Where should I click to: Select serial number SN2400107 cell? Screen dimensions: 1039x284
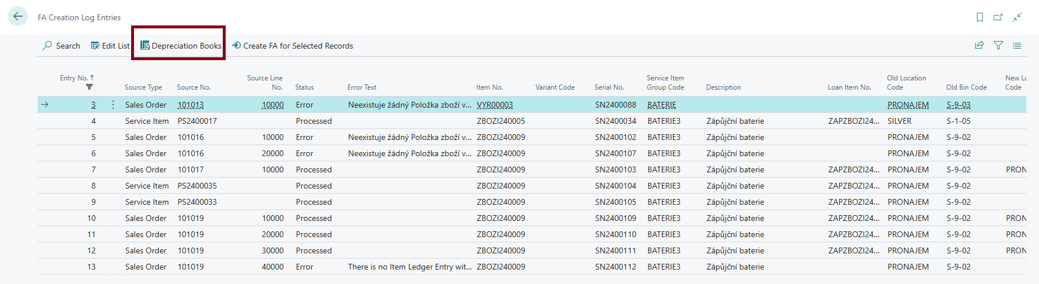click(x=616, y=153)
